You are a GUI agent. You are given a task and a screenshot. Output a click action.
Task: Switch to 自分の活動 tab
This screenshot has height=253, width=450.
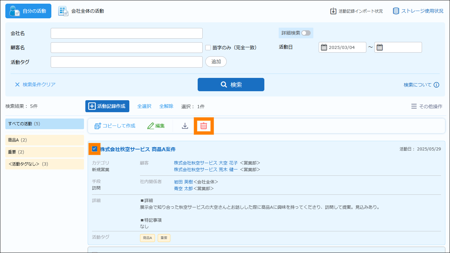(28, 11)
